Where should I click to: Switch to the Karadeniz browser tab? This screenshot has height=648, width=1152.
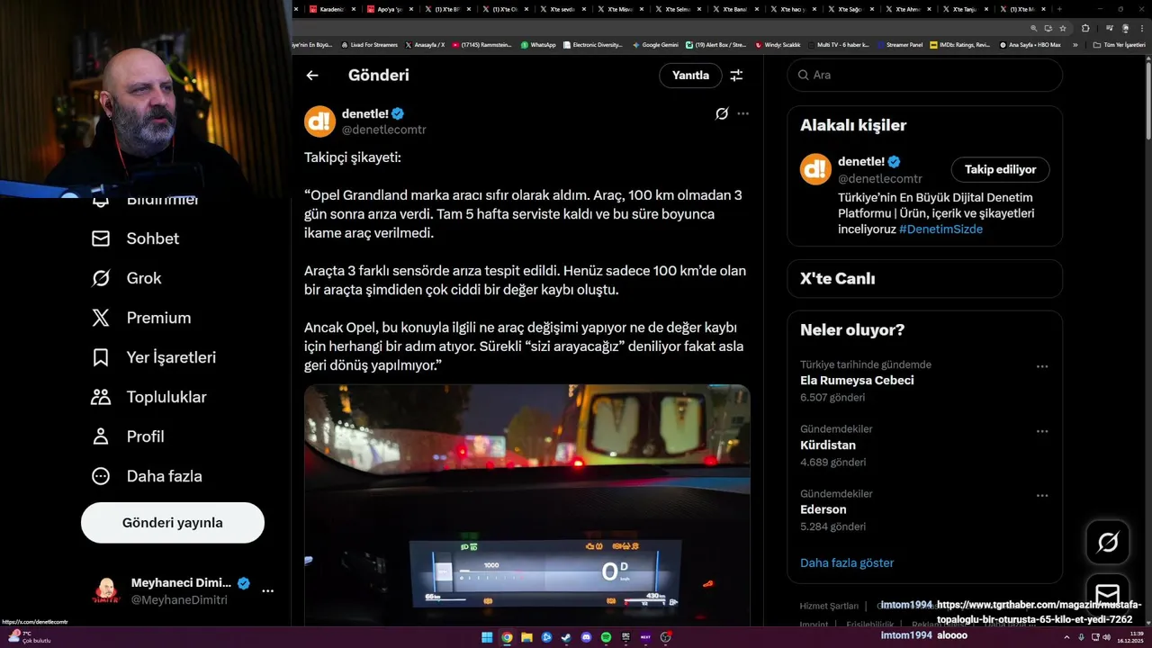coord(330,9)
